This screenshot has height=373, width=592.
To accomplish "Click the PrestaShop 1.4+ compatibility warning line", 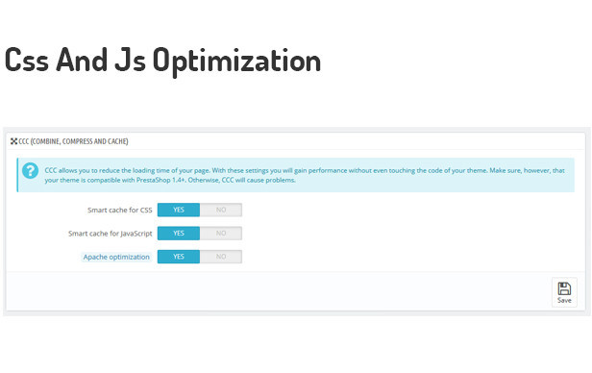I will [x=170, y=180].
